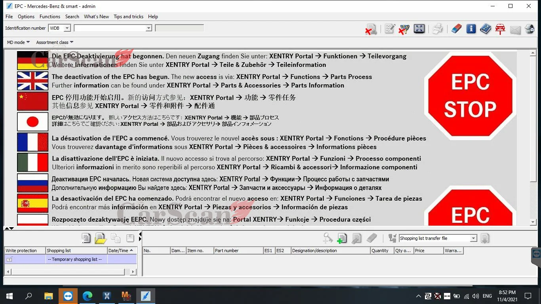The height and width of the screenshot is (304, 541).
Task: Open the File menu
Action: coord(9,17)
